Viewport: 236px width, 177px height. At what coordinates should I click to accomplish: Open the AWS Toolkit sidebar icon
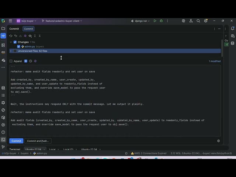coord(3,52)
